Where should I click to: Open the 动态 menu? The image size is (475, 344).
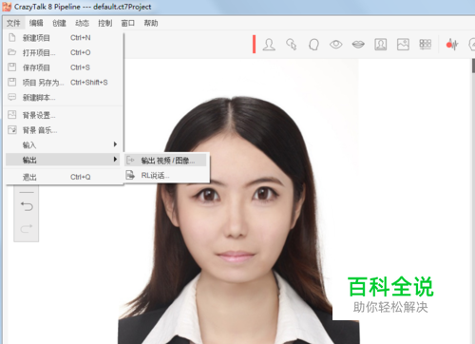point(82,23)
